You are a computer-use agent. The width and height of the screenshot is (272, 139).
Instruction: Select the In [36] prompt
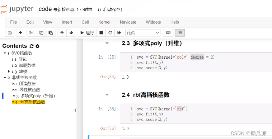click(108, 109)
